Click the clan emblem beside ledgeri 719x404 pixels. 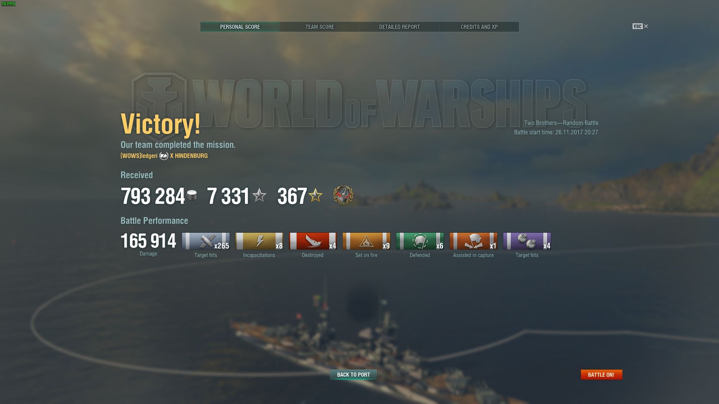click(164, 156)
